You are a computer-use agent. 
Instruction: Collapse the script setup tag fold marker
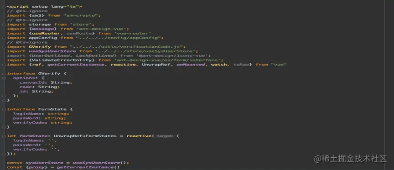coord(4,7)
